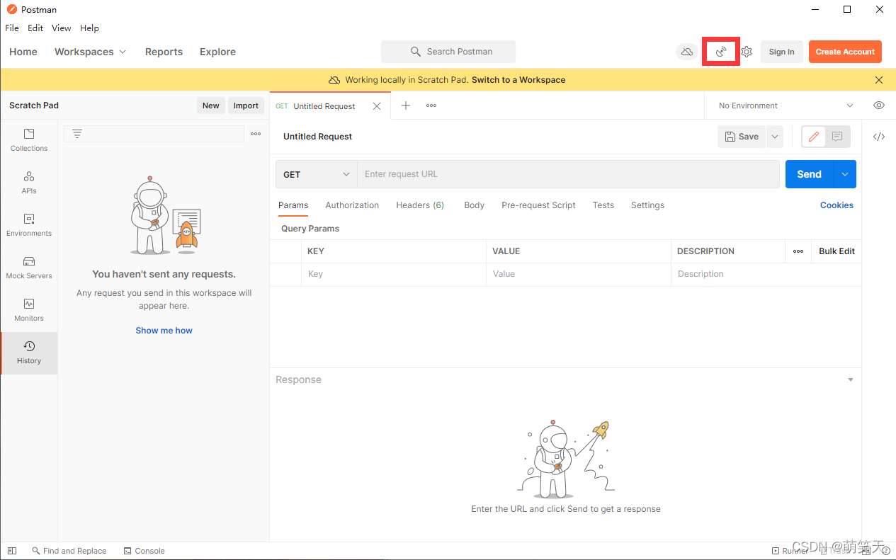
Task: Expand the Send button dropdown arrow
Action: pos(845,174)
